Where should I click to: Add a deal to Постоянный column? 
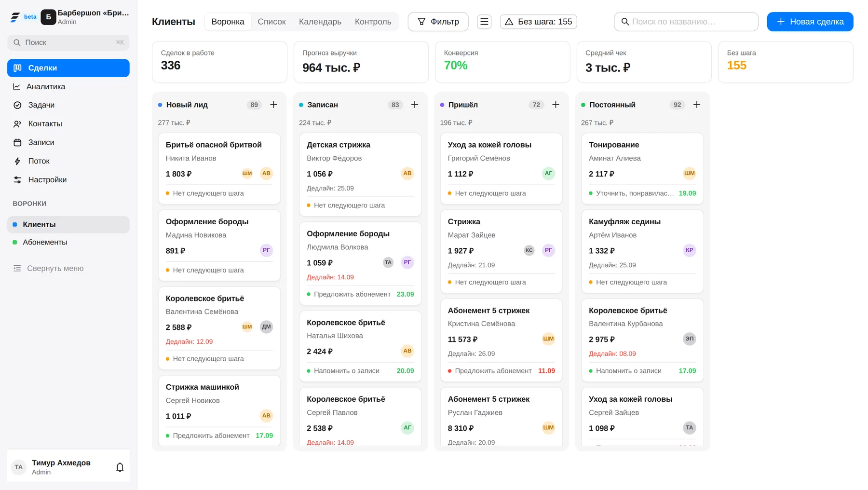coord(697,105)
